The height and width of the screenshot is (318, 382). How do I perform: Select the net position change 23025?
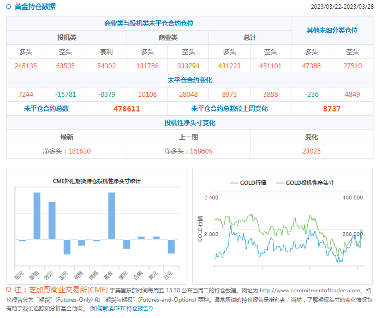click(312, 151)
